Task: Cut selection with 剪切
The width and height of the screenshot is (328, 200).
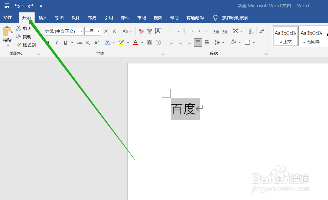Action: tap(24, 28)
